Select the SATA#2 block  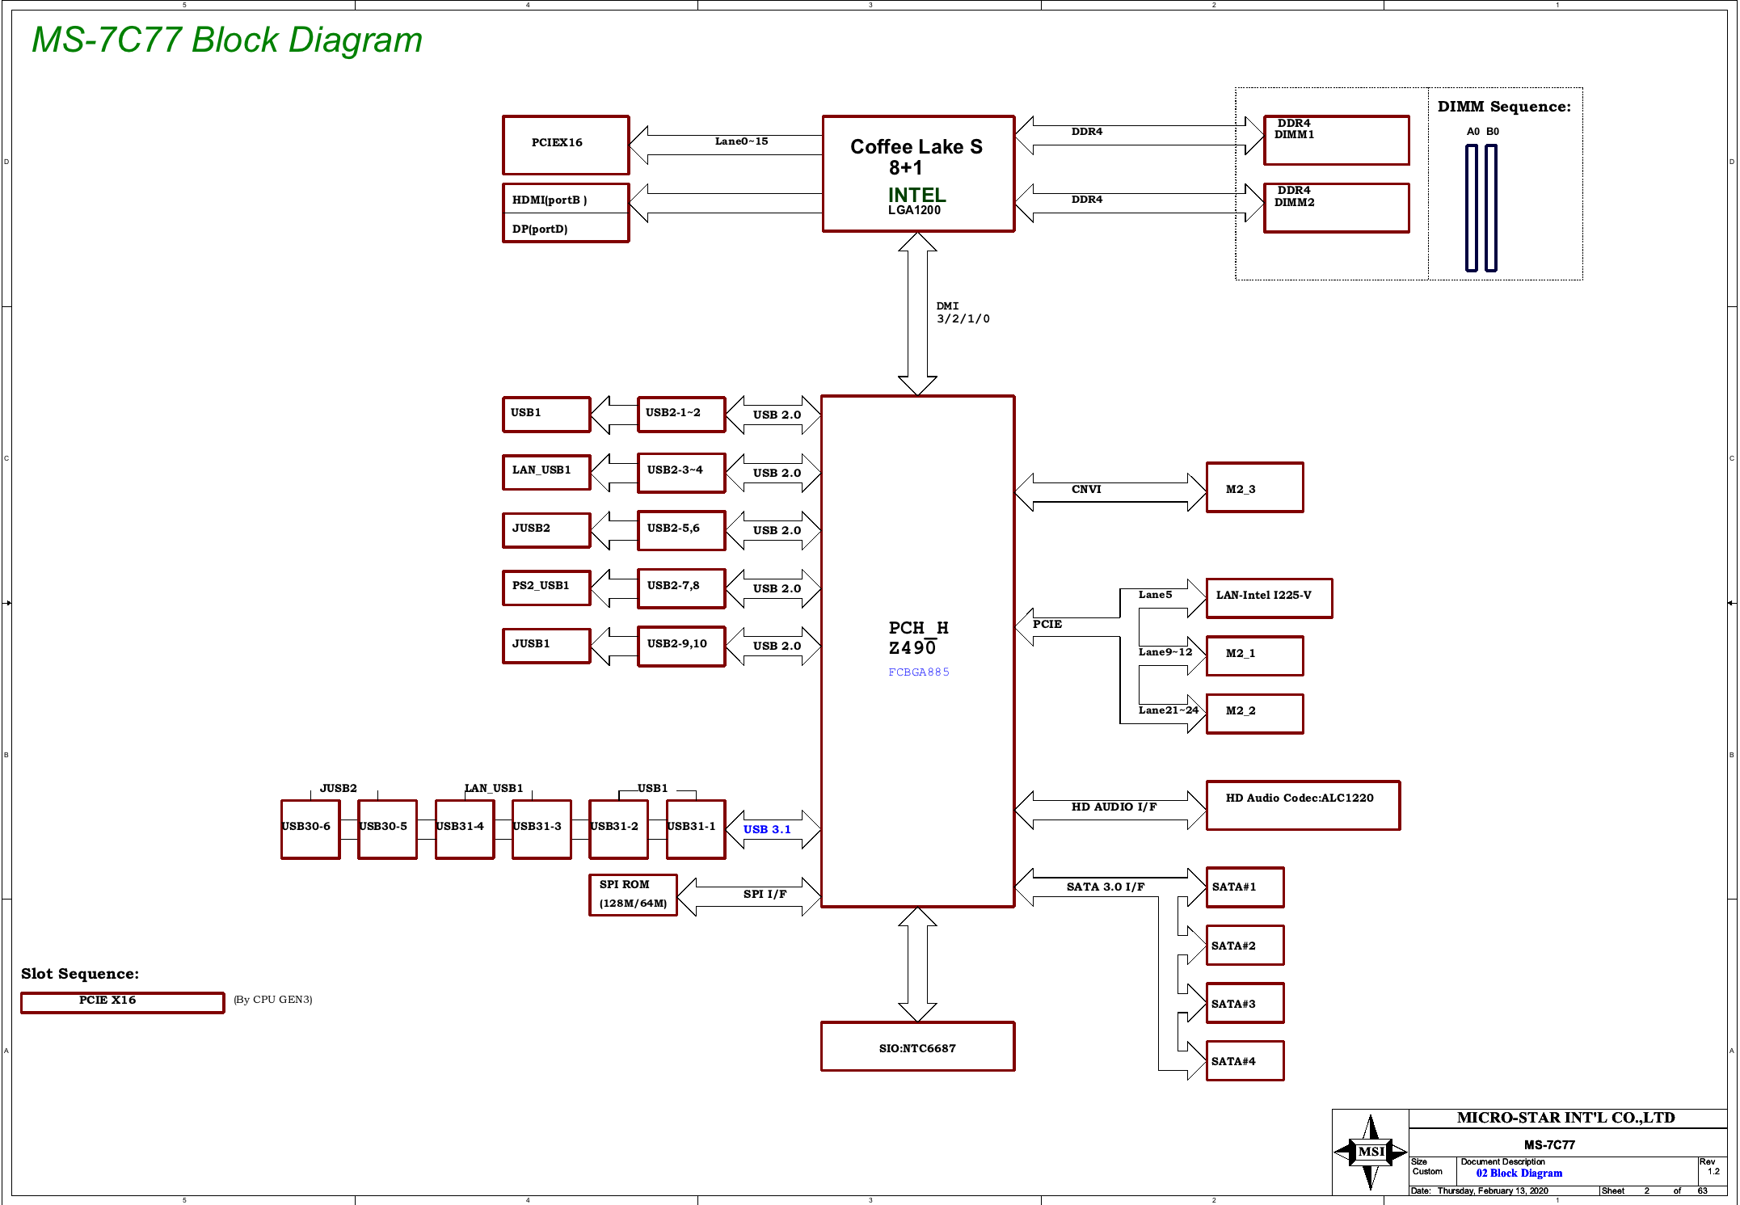1245,946
